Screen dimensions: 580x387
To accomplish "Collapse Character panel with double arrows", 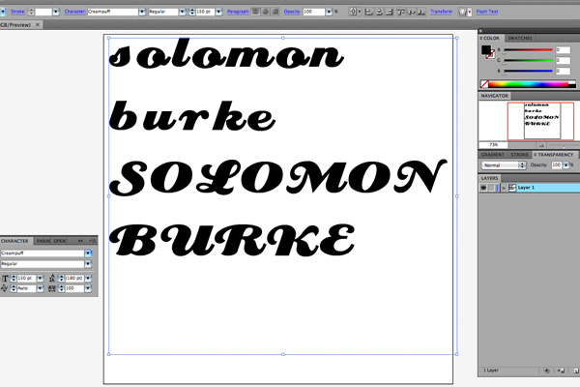I will 80,241.
